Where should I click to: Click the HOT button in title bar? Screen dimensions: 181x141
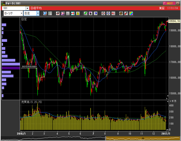(169, 3)
